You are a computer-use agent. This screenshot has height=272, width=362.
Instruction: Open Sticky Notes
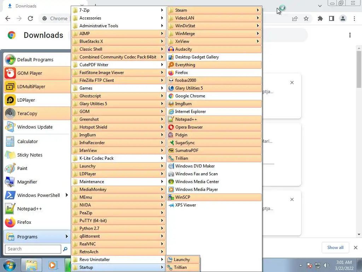(x=37, y=155)
